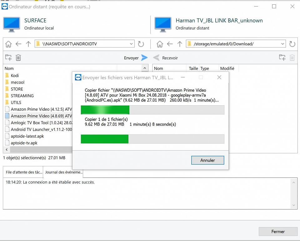
Task: Go up one level in remote pane
Action: click(x=180, y=44)
